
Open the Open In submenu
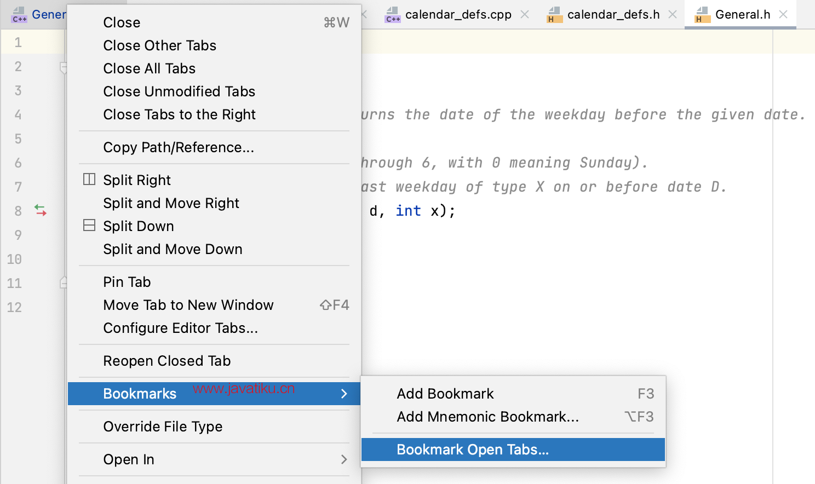coord(214,459)
